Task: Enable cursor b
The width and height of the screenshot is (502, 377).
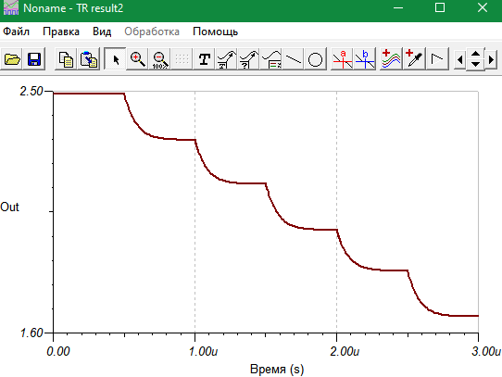Action: click(x=365, y=59)
